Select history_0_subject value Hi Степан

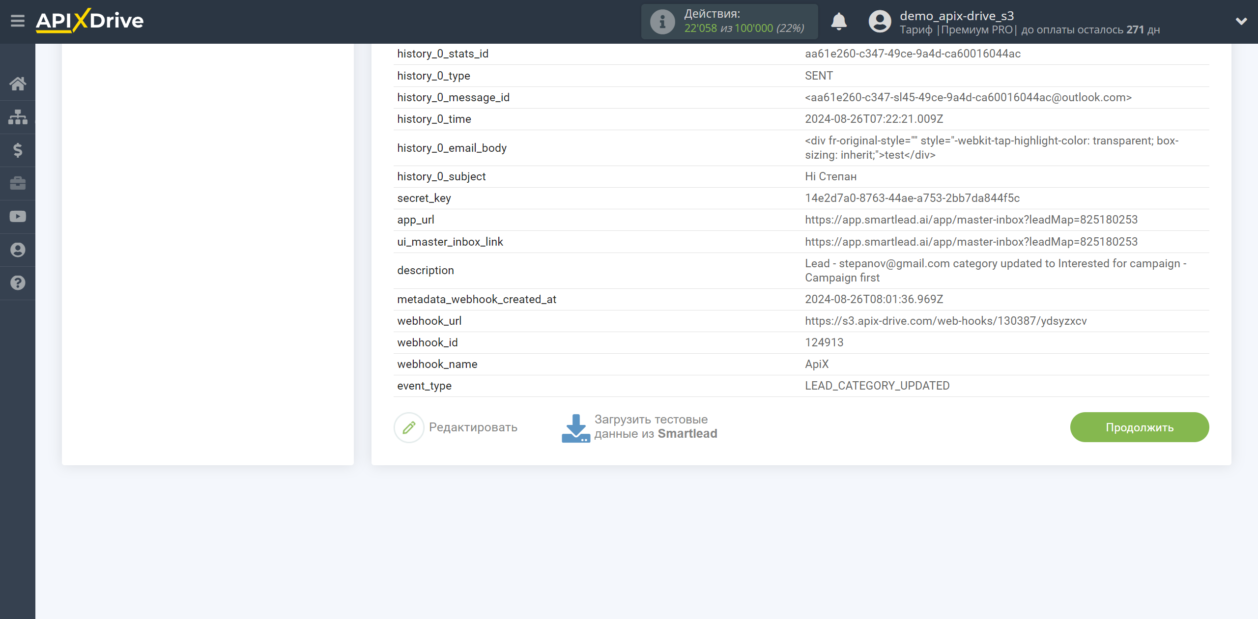(x=830, y=177)
